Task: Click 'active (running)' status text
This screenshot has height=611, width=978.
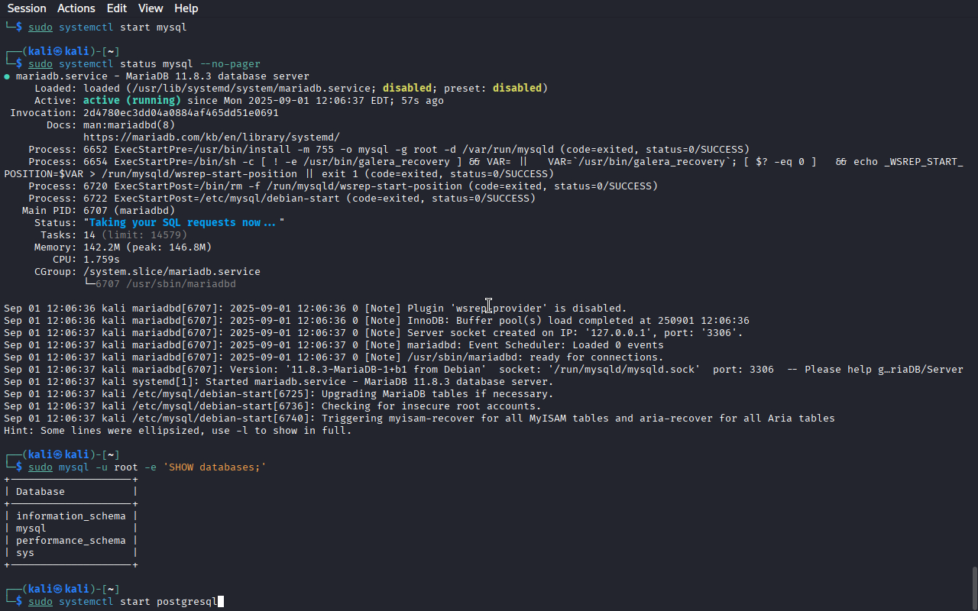Action: pos(132,101)
